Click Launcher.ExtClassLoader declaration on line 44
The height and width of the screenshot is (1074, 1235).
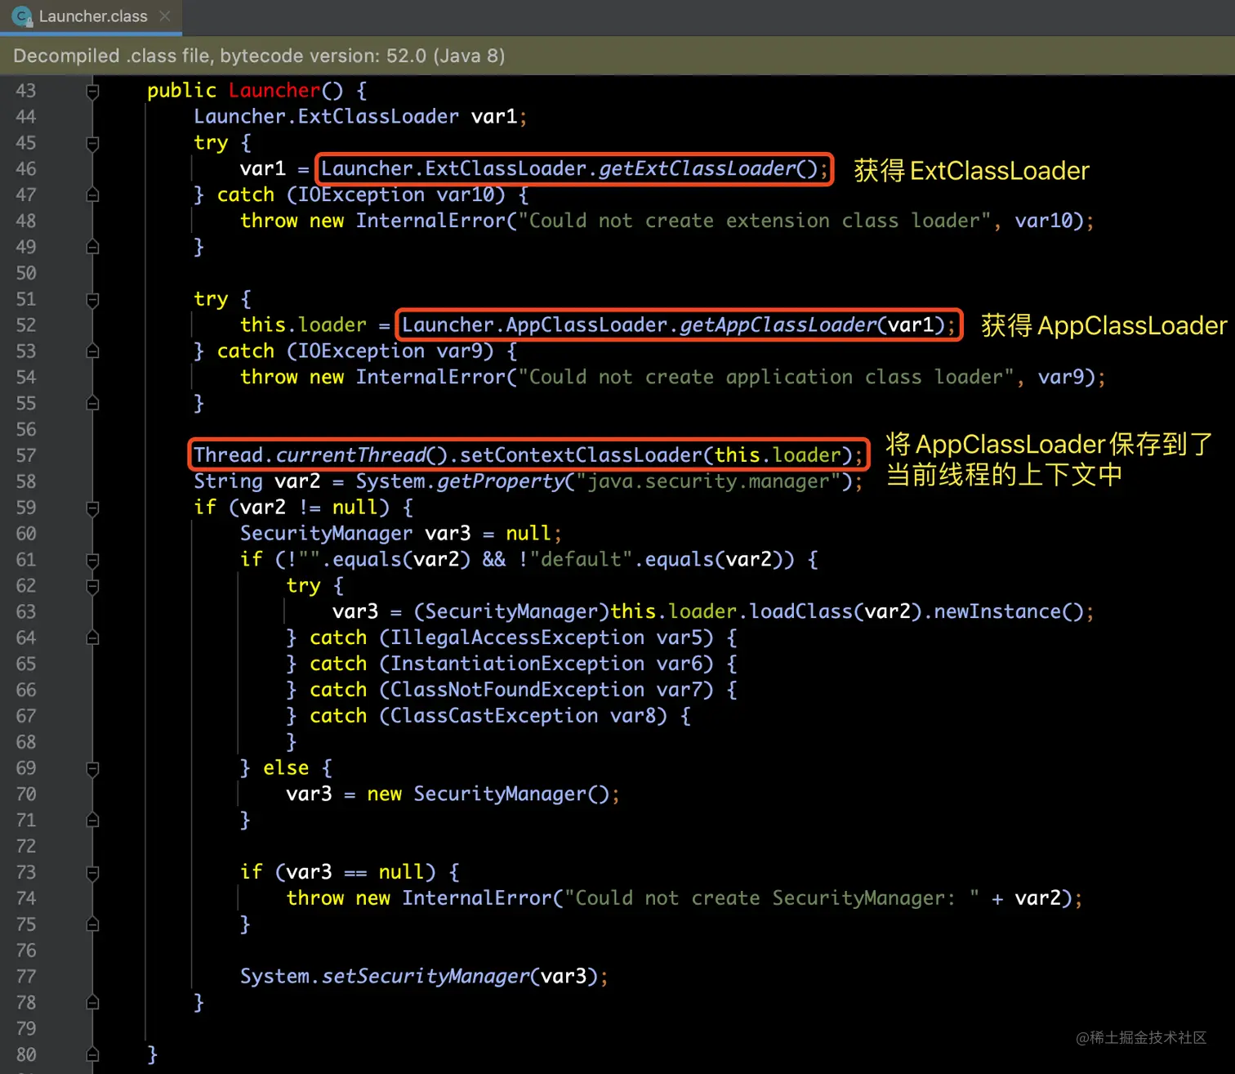[x=326, y=116]
